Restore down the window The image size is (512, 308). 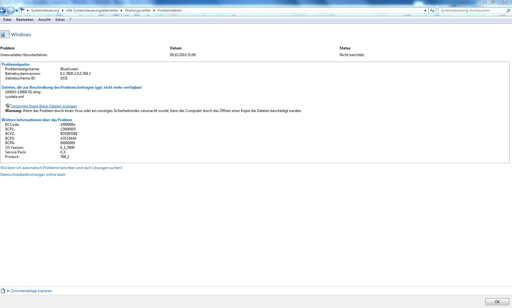click(x=493, y=2)
